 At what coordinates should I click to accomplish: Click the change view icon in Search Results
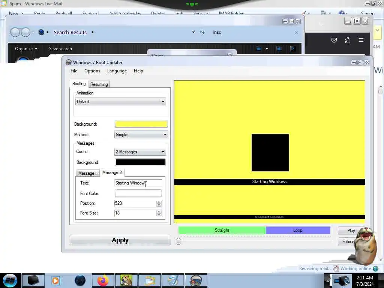point(259,48)
